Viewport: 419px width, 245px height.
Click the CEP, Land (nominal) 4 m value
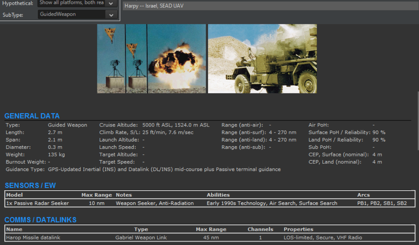pos(377,162)
